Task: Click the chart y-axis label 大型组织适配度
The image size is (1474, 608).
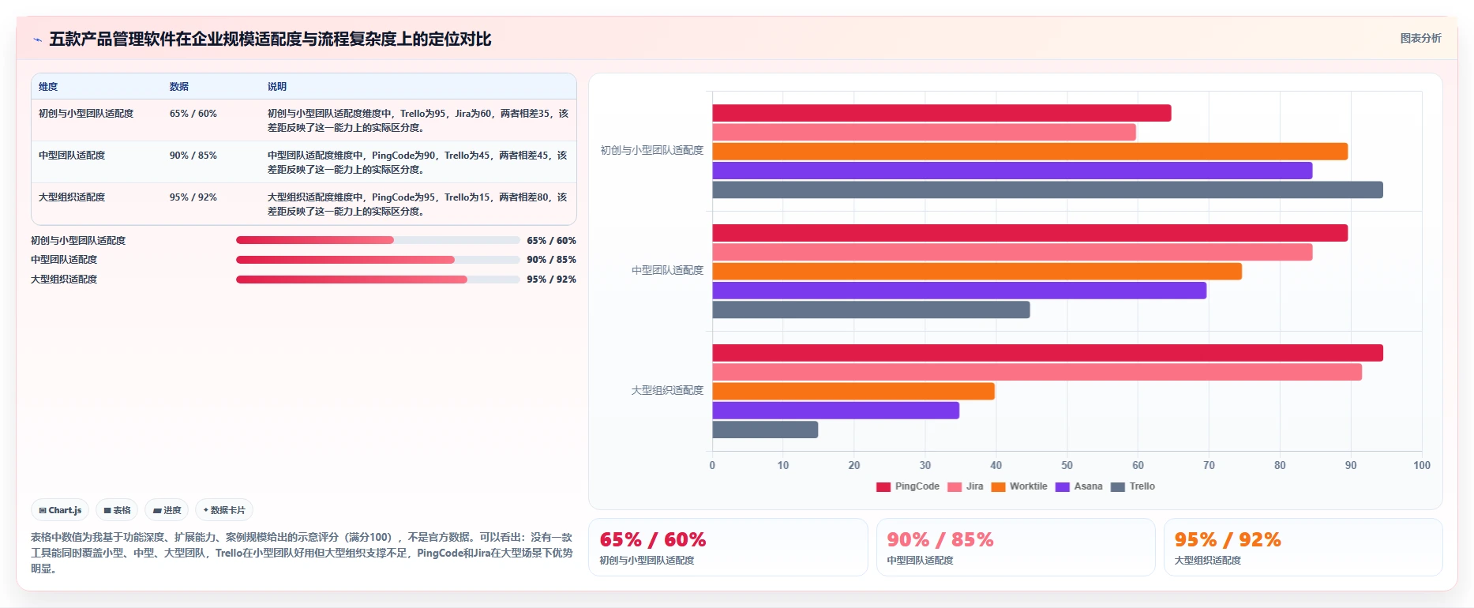Action: pos(667,391)
